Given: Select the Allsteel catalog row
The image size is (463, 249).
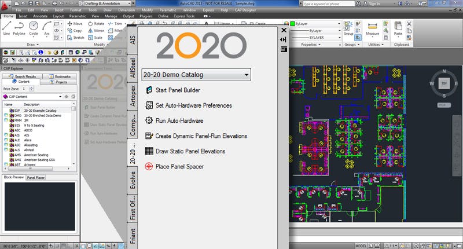Looking at the screenshot, I should coord(36,150).
